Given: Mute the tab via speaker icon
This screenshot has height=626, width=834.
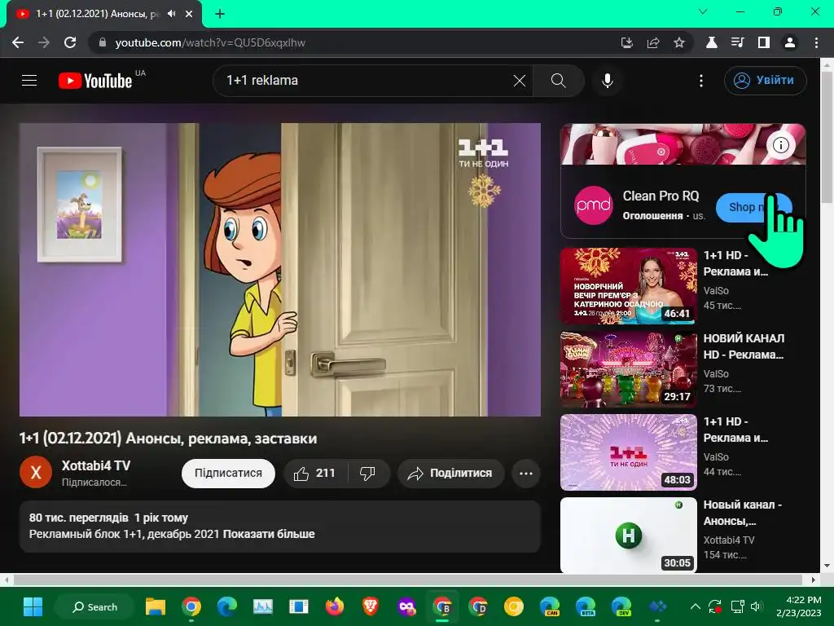Looking at the screenshot, I should click(171, 14).
